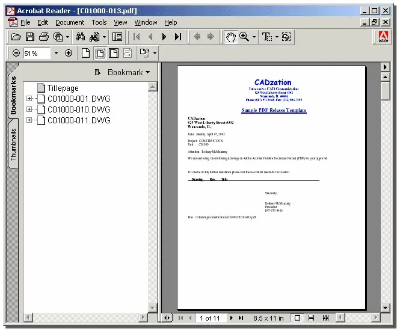Viewport: 397px width, 329px height.
Task: Select Single Page layout in status bar
Action: (298, 318)
